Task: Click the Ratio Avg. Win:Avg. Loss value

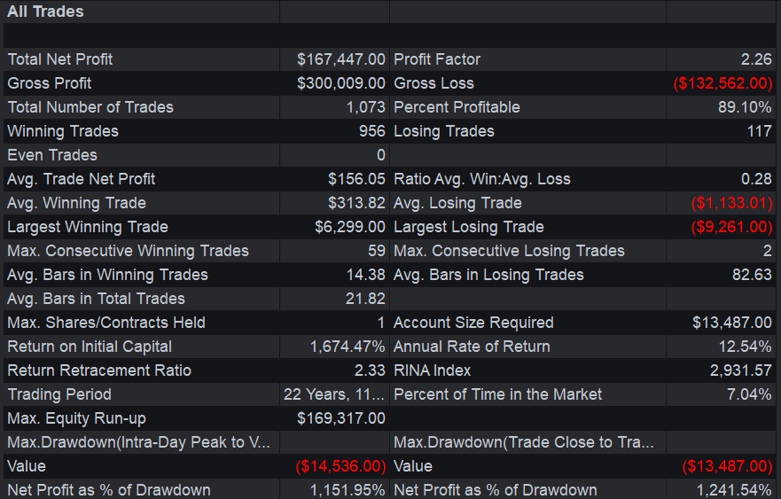Action: 756,179
